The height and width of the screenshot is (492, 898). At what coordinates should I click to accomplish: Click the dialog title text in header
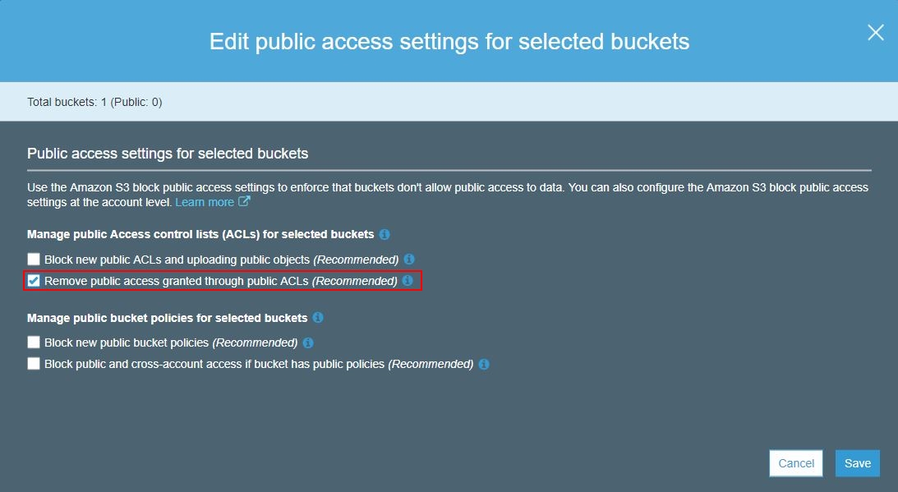click(449, 42)
